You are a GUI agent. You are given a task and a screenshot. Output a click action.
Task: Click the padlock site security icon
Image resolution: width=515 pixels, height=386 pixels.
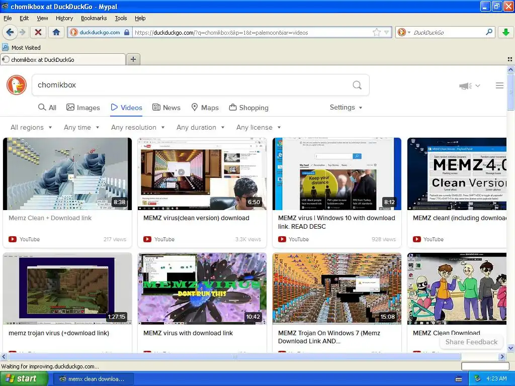point(127,33)
